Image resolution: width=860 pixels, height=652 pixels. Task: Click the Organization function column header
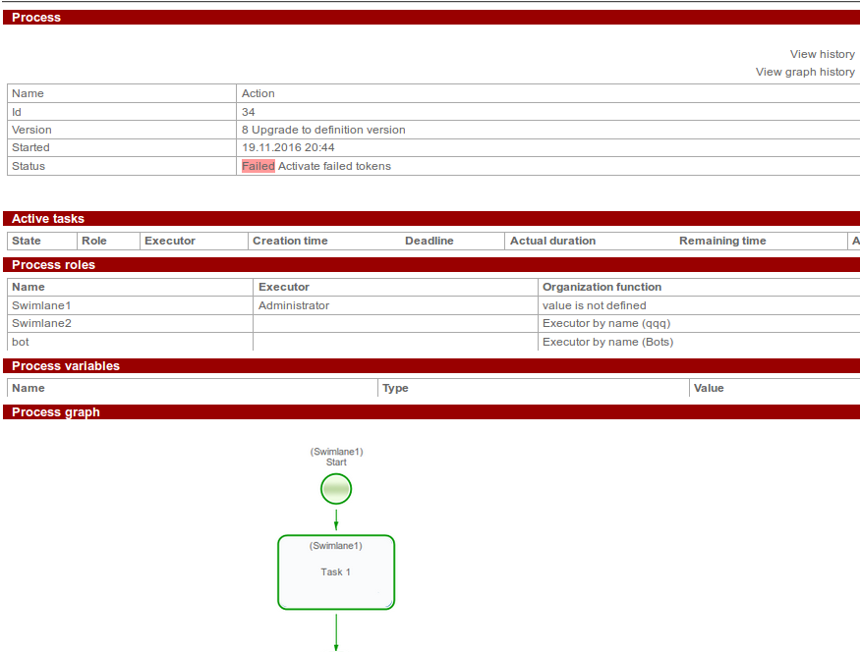(602, 287)
